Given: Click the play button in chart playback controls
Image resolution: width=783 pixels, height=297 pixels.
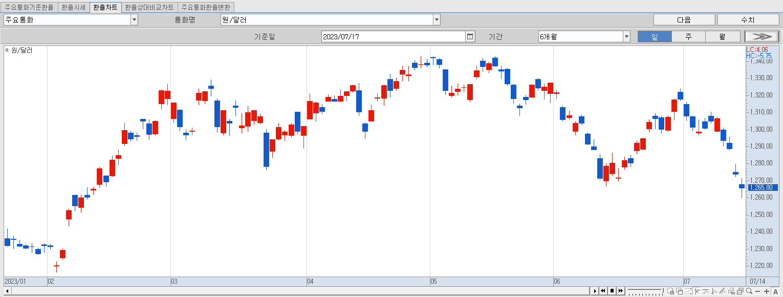Looking at the screenshot, I should [x=595, y=291].
